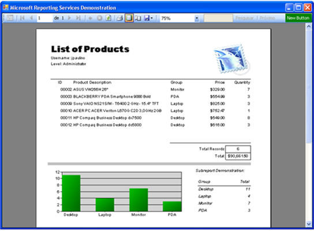
Task: Click the scrollbar down arrow
Action: pos(309,223)
